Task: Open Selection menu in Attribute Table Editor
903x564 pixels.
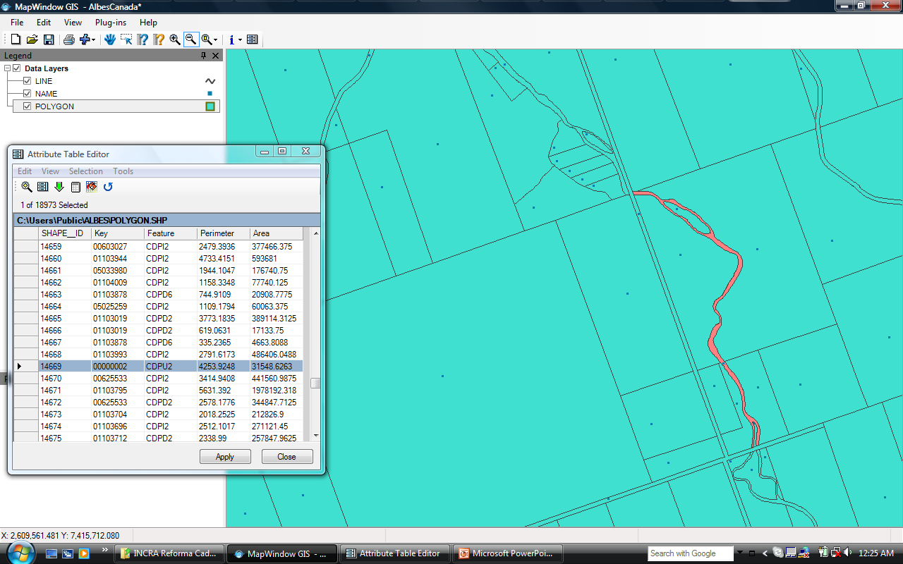Action: [86, 171]
